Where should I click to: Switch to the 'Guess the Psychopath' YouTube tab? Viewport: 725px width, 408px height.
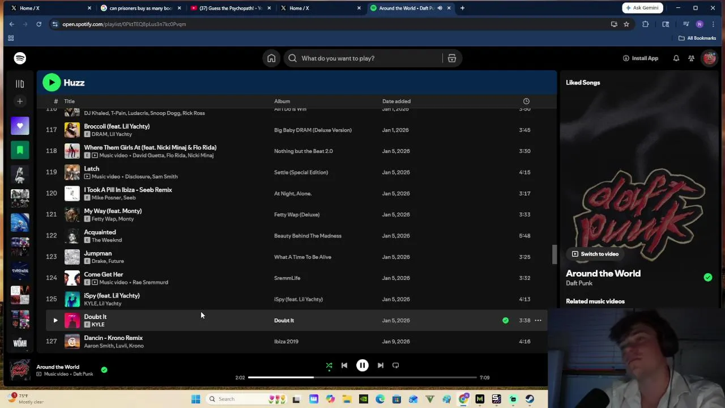(229, 8)
